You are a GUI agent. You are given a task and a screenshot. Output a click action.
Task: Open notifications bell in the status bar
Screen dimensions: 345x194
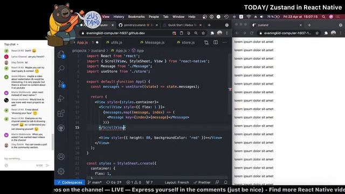tap(225, 182)
